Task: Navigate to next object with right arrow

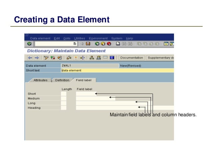Action: (37, 58)
